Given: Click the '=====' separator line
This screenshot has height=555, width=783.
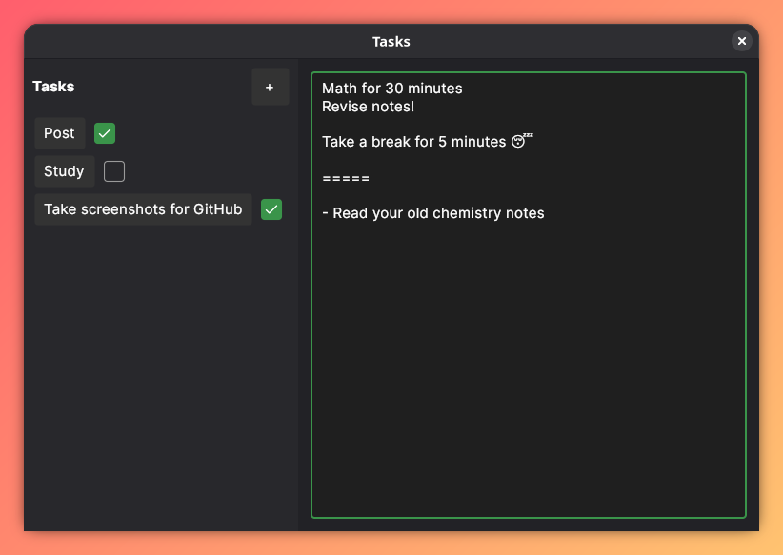Looking at the screenshot, I should point(345,178).
